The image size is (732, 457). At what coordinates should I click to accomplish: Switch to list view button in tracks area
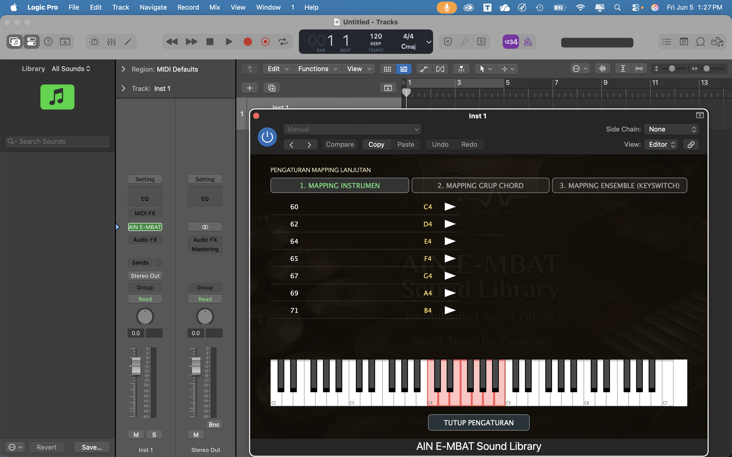point(404,69)
